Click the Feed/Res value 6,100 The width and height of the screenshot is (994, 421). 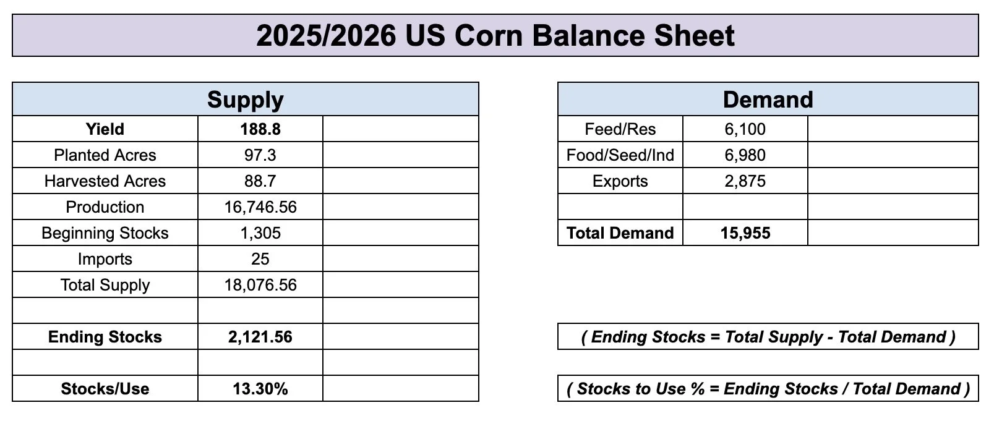click(745, 129)
